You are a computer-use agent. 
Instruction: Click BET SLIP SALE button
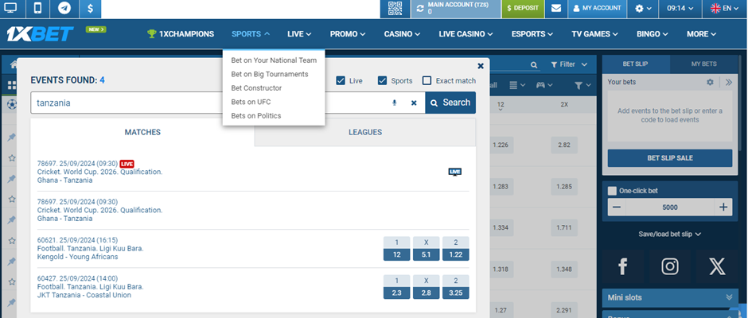coord(670,158)
